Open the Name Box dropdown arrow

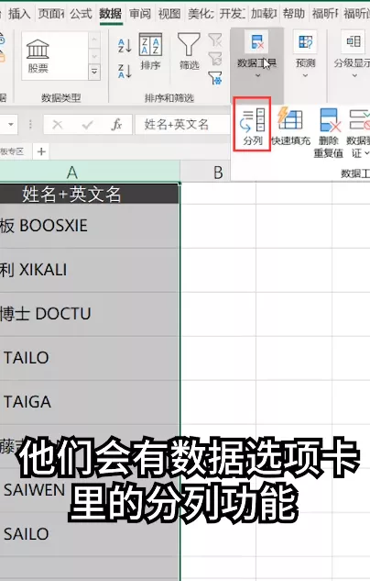click(x=11, y=125)
